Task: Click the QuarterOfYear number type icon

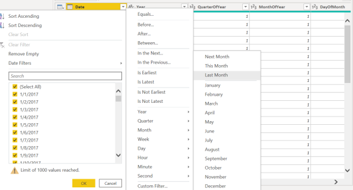Action: coord(192,7)
